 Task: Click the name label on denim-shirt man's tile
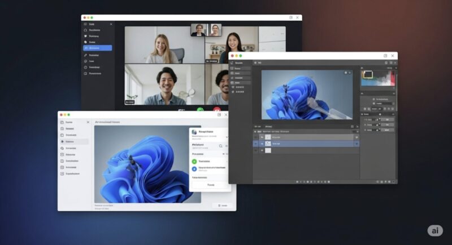coord(130,102)
